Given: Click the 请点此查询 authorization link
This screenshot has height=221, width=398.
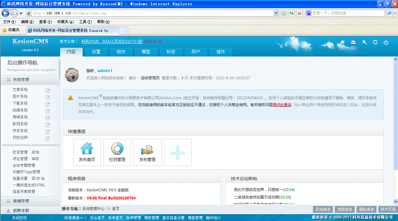Looking at the screenshot, I should (x=282, y=105).
